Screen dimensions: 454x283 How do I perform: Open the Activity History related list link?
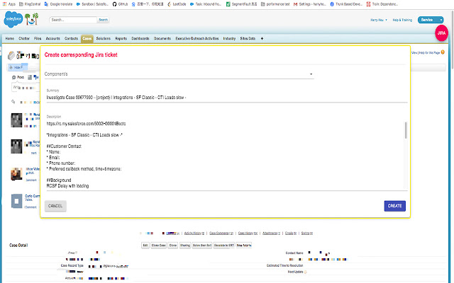pyautogui.click(x=194, y=233)
